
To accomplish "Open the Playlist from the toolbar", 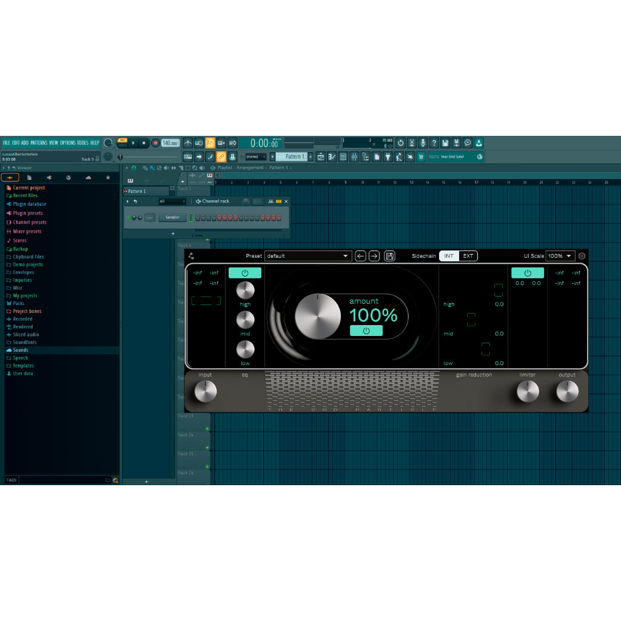I will [320, 156].
